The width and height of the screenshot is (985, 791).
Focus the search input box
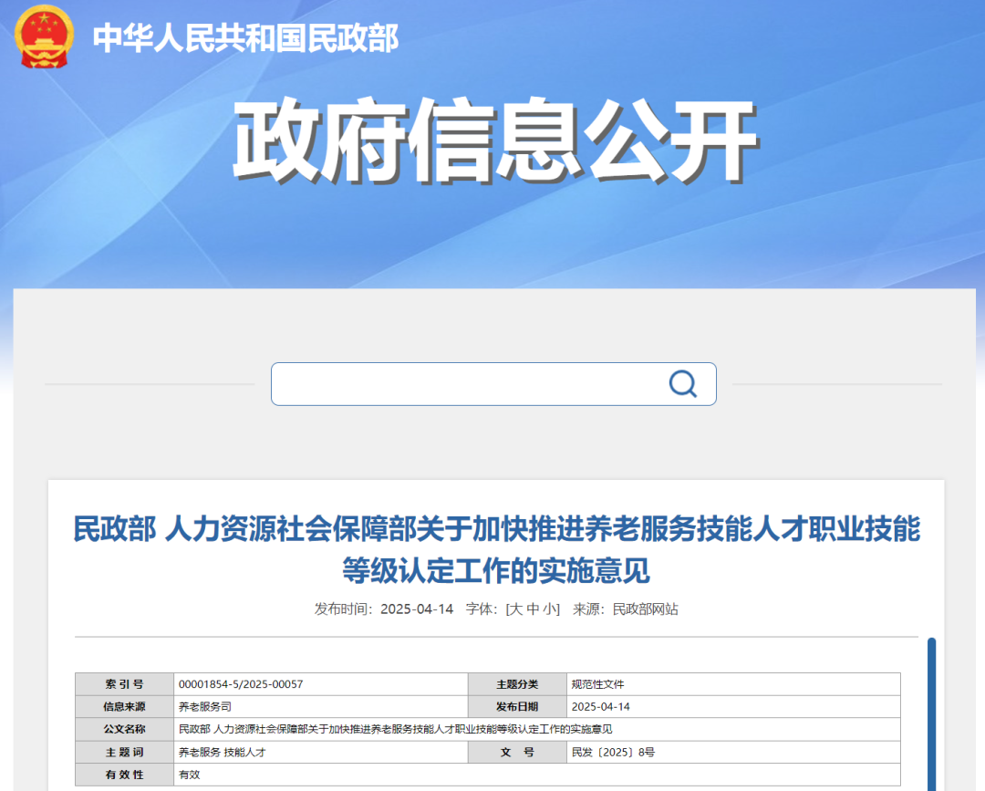465,384
